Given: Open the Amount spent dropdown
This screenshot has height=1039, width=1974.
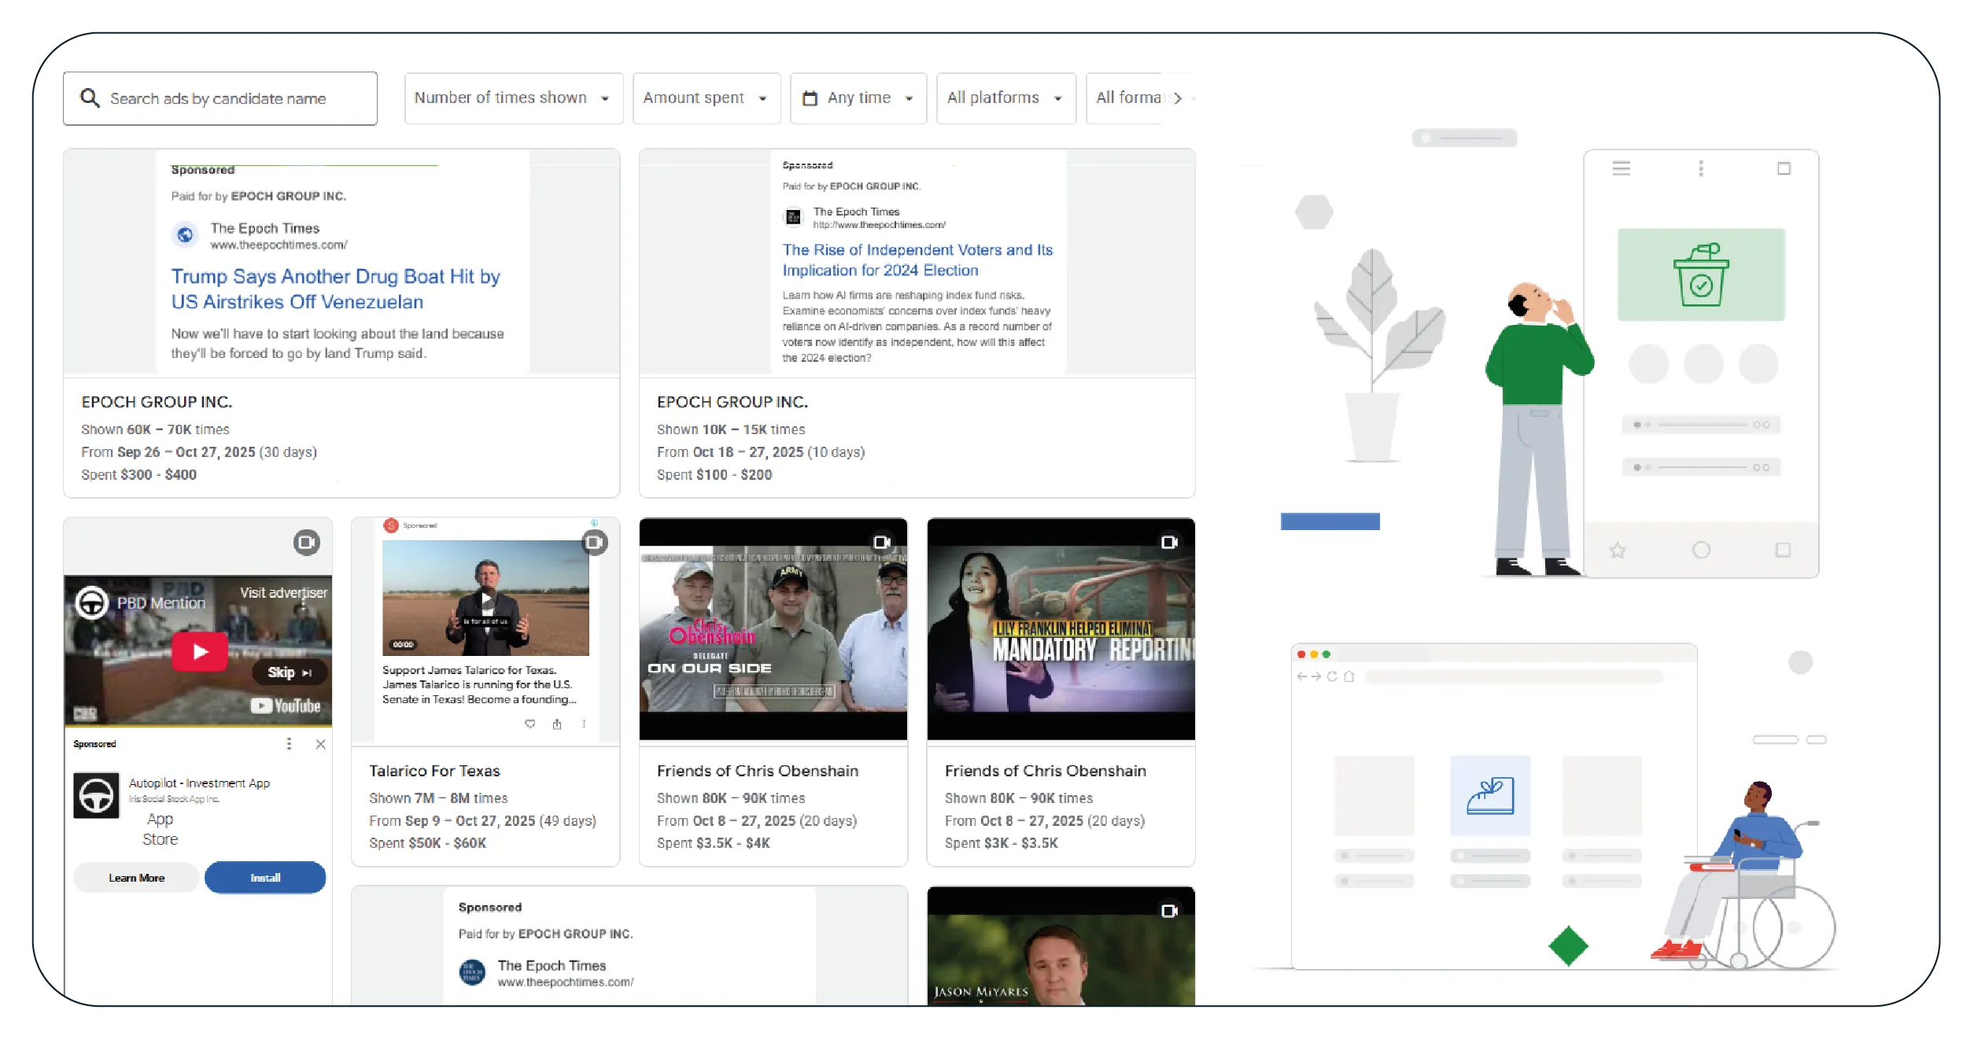Looking at the screenshot, I should pos(706,98).
